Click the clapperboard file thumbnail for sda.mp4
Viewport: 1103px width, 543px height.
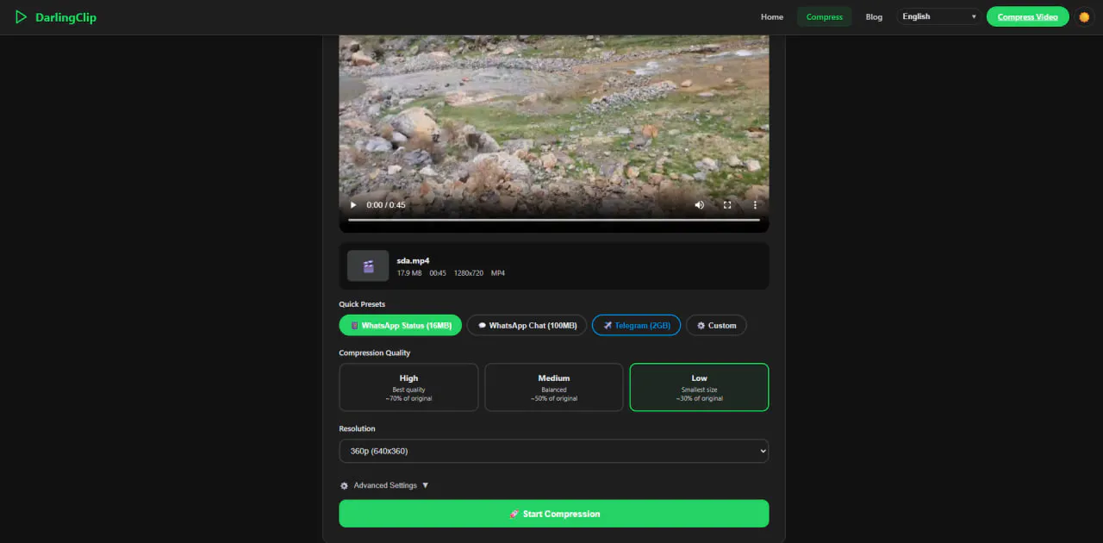coord(368,266)
